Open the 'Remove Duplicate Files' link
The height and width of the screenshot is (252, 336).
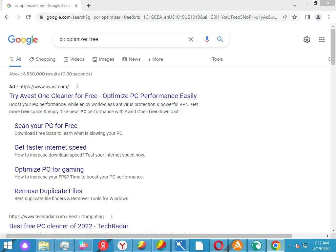coord(49,191)
